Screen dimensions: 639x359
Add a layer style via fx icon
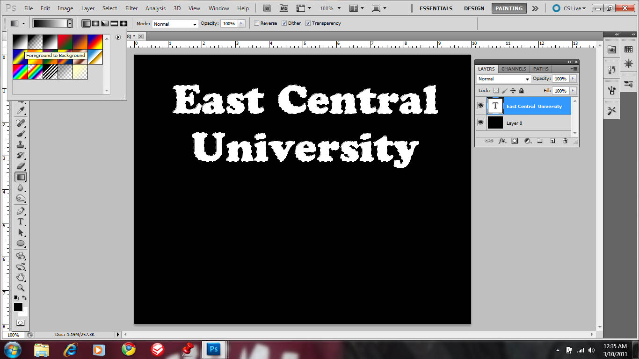(x=502, y=141)
